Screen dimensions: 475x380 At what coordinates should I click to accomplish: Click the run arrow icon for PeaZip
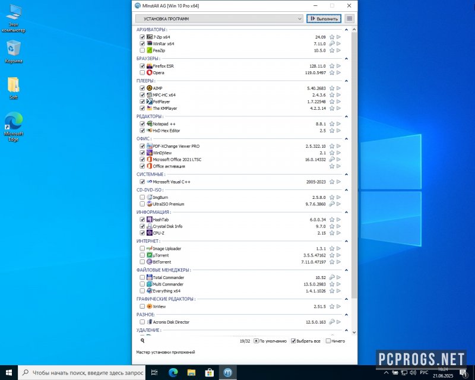[x=338, y=50]
